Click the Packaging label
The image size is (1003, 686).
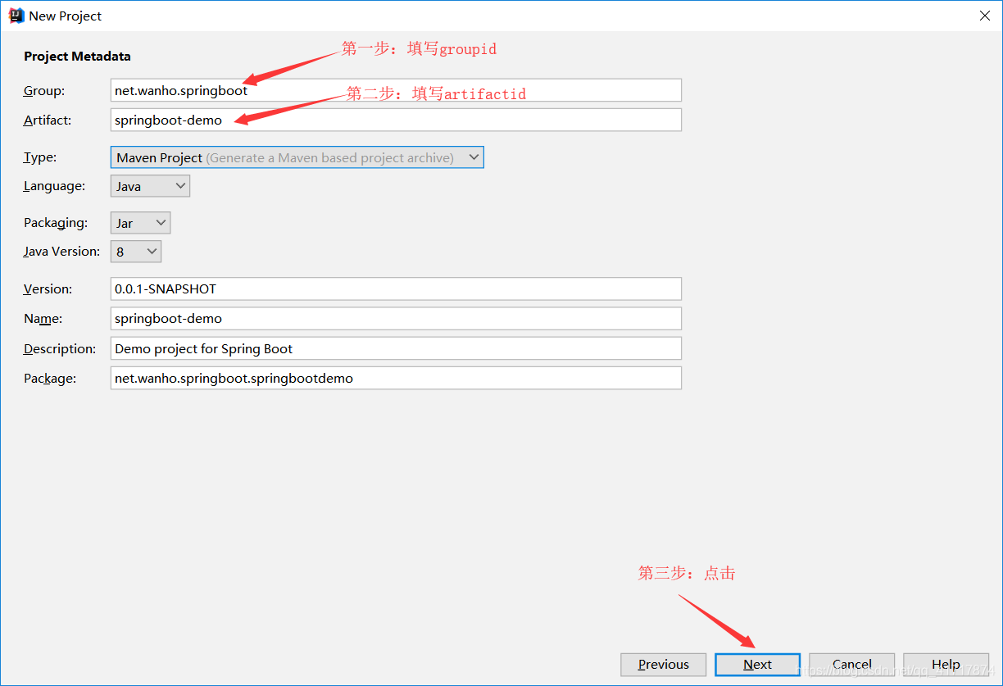point(56,223)
